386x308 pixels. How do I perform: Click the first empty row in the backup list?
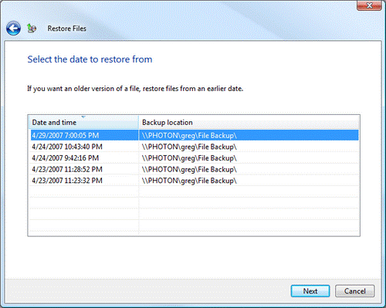pyautogui.click(x=194, y=191)
